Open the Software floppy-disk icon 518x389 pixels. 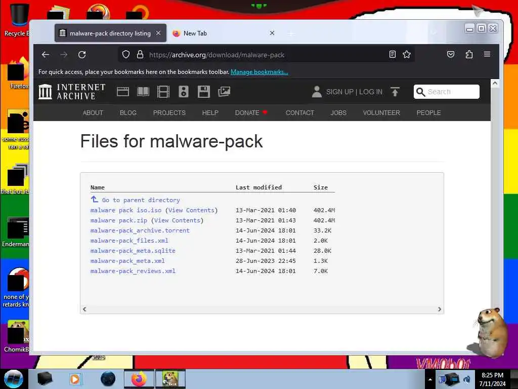pos(203,92)
